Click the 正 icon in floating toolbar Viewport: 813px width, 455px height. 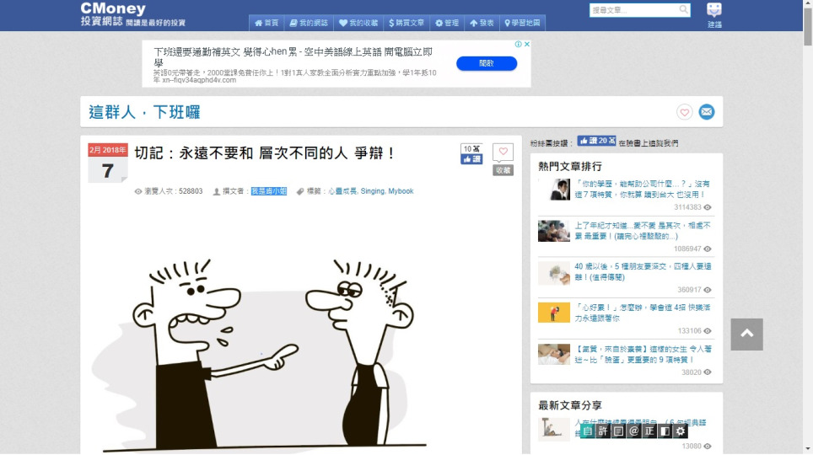pos(649,431)
